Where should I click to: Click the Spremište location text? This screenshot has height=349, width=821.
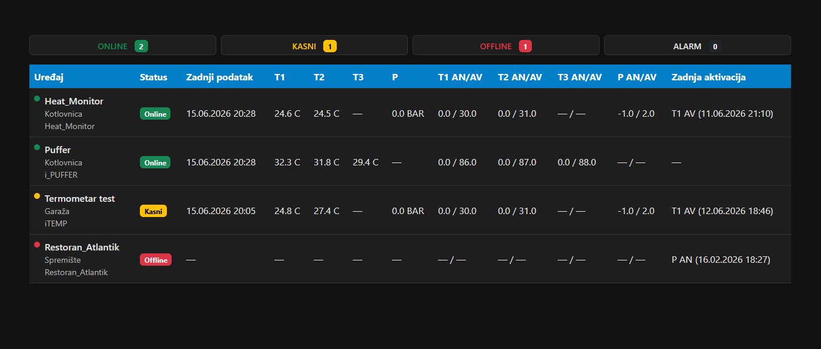point(63,260)
